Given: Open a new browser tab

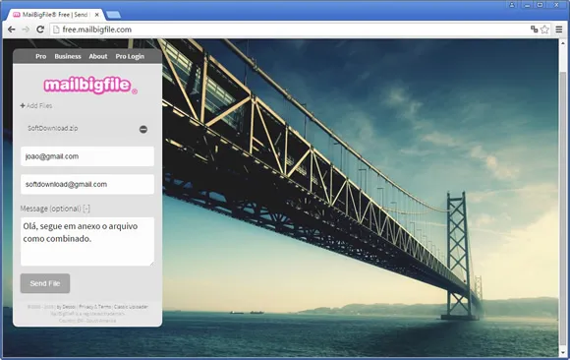Looking at the screenshot, I should pos(113,15).
